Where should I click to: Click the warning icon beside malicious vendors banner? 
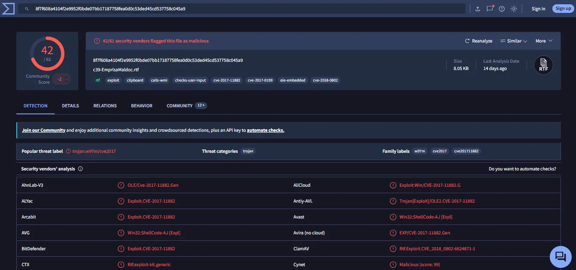(x=97, y=41)
